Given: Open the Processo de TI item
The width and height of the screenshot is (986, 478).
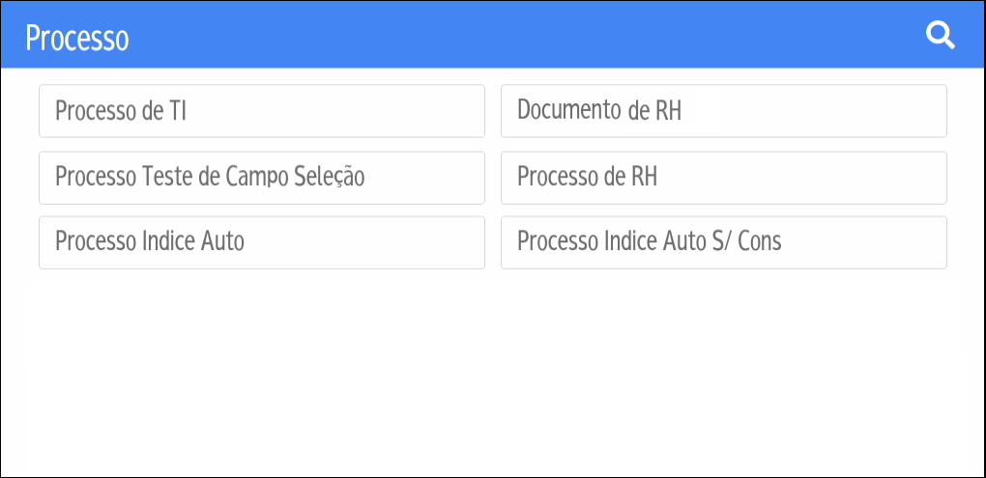Looking at the screenshot, I should [262, 111].
